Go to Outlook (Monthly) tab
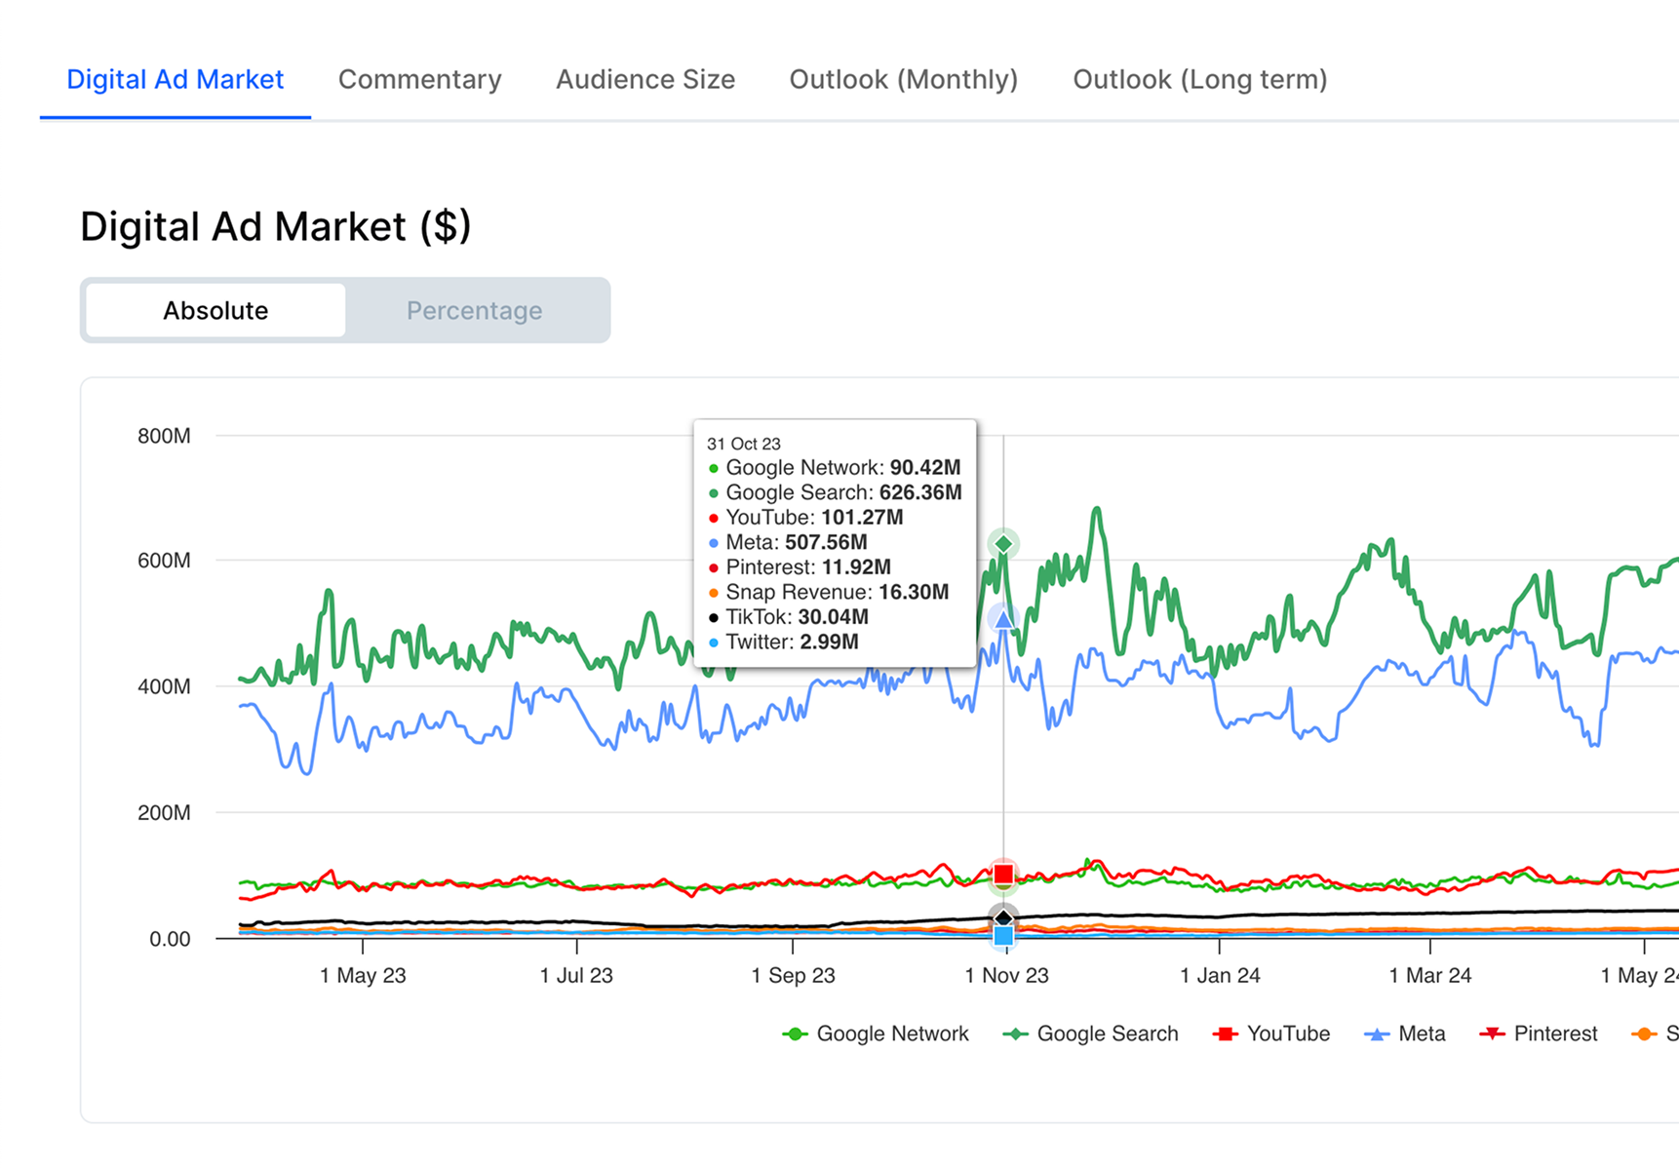The width and height of the screenshot is (1679, 1170). pyautogui.click(x=904, y=80)
